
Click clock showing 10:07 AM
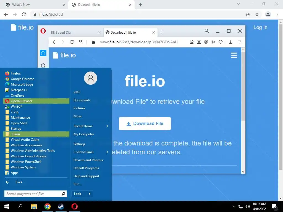tap(259, 204)
